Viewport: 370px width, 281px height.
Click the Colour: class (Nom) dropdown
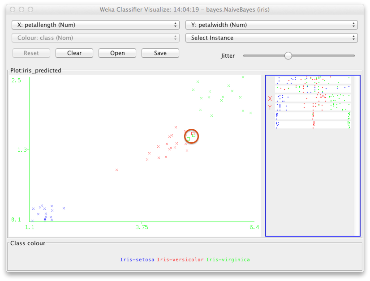[x=95, y=38]
